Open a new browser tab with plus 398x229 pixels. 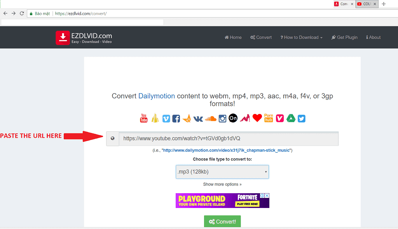[384, 4]
